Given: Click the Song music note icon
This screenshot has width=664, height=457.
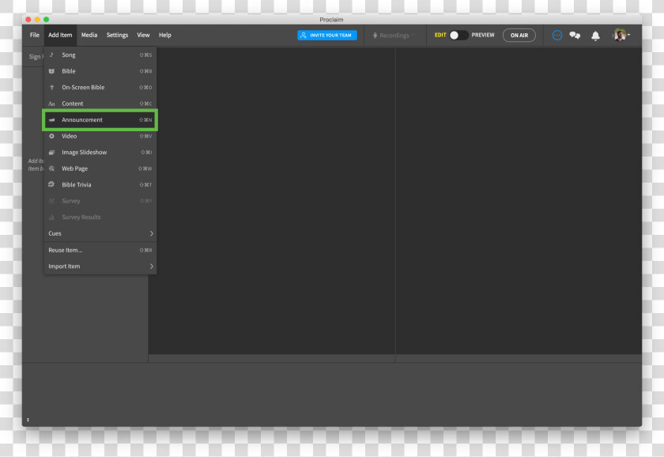Looking at the screenshot, I should coord(51,55).
